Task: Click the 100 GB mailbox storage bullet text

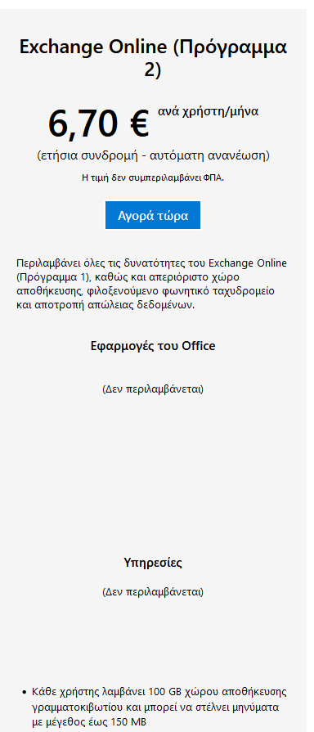Action: click(159, 707)
